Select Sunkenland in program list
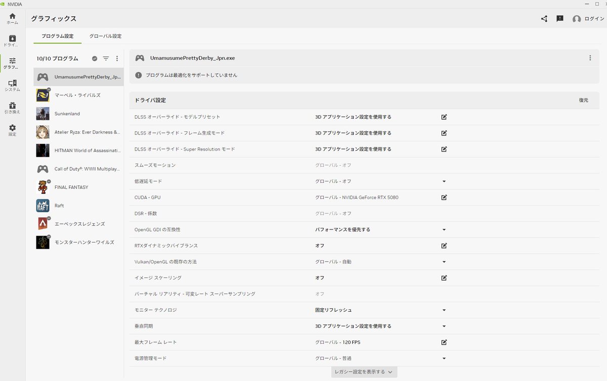 [78, 114]
